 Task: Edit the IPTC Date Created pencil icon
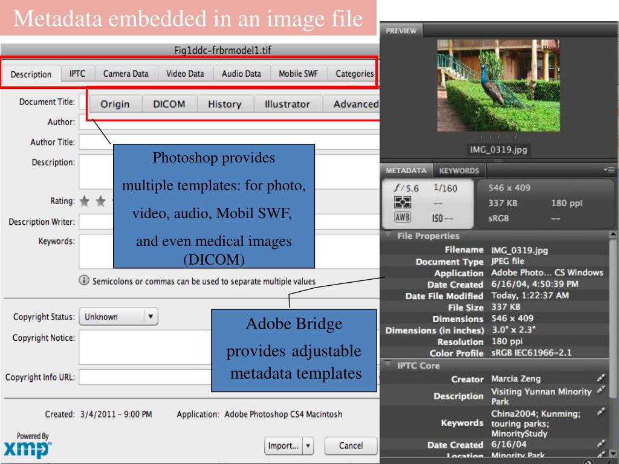[601, 444]
